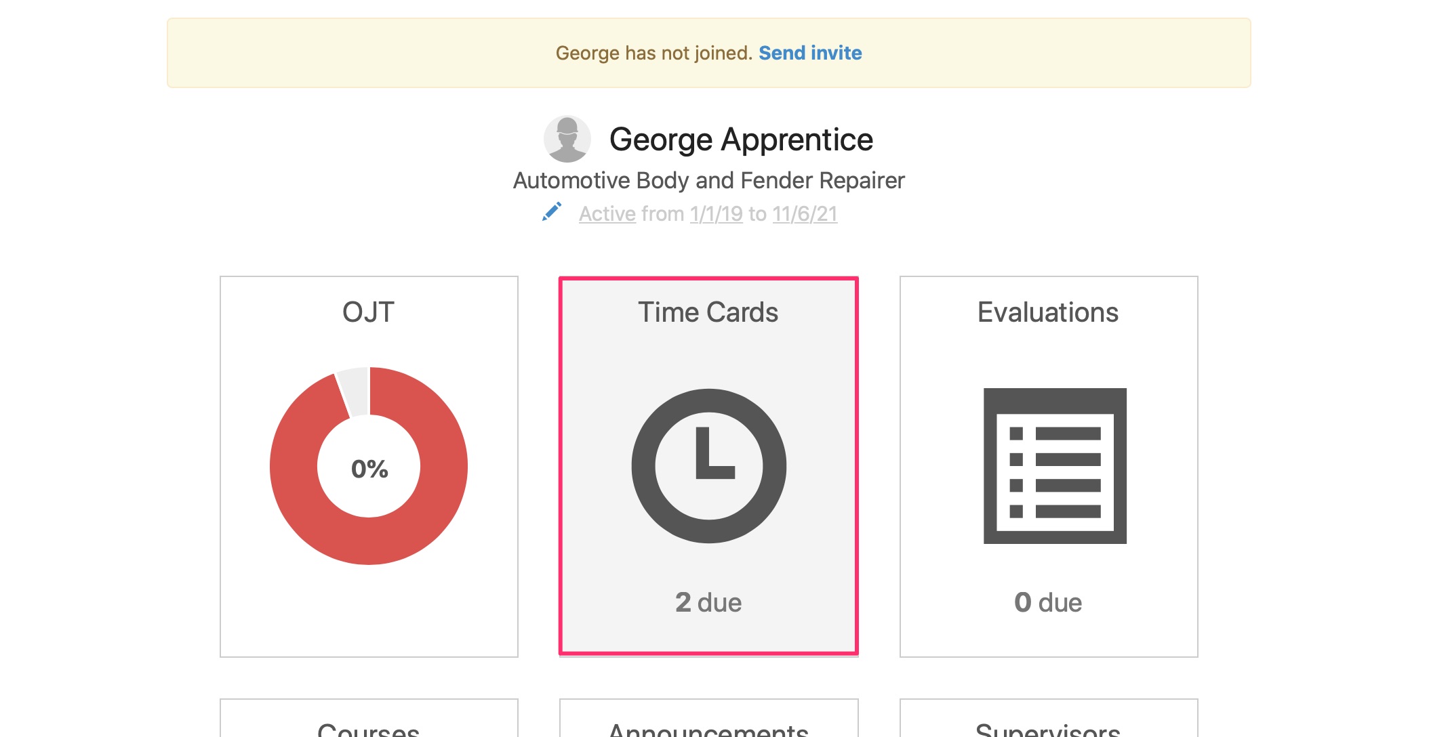Click the 0 due evaluations text

pos(1048,602)
